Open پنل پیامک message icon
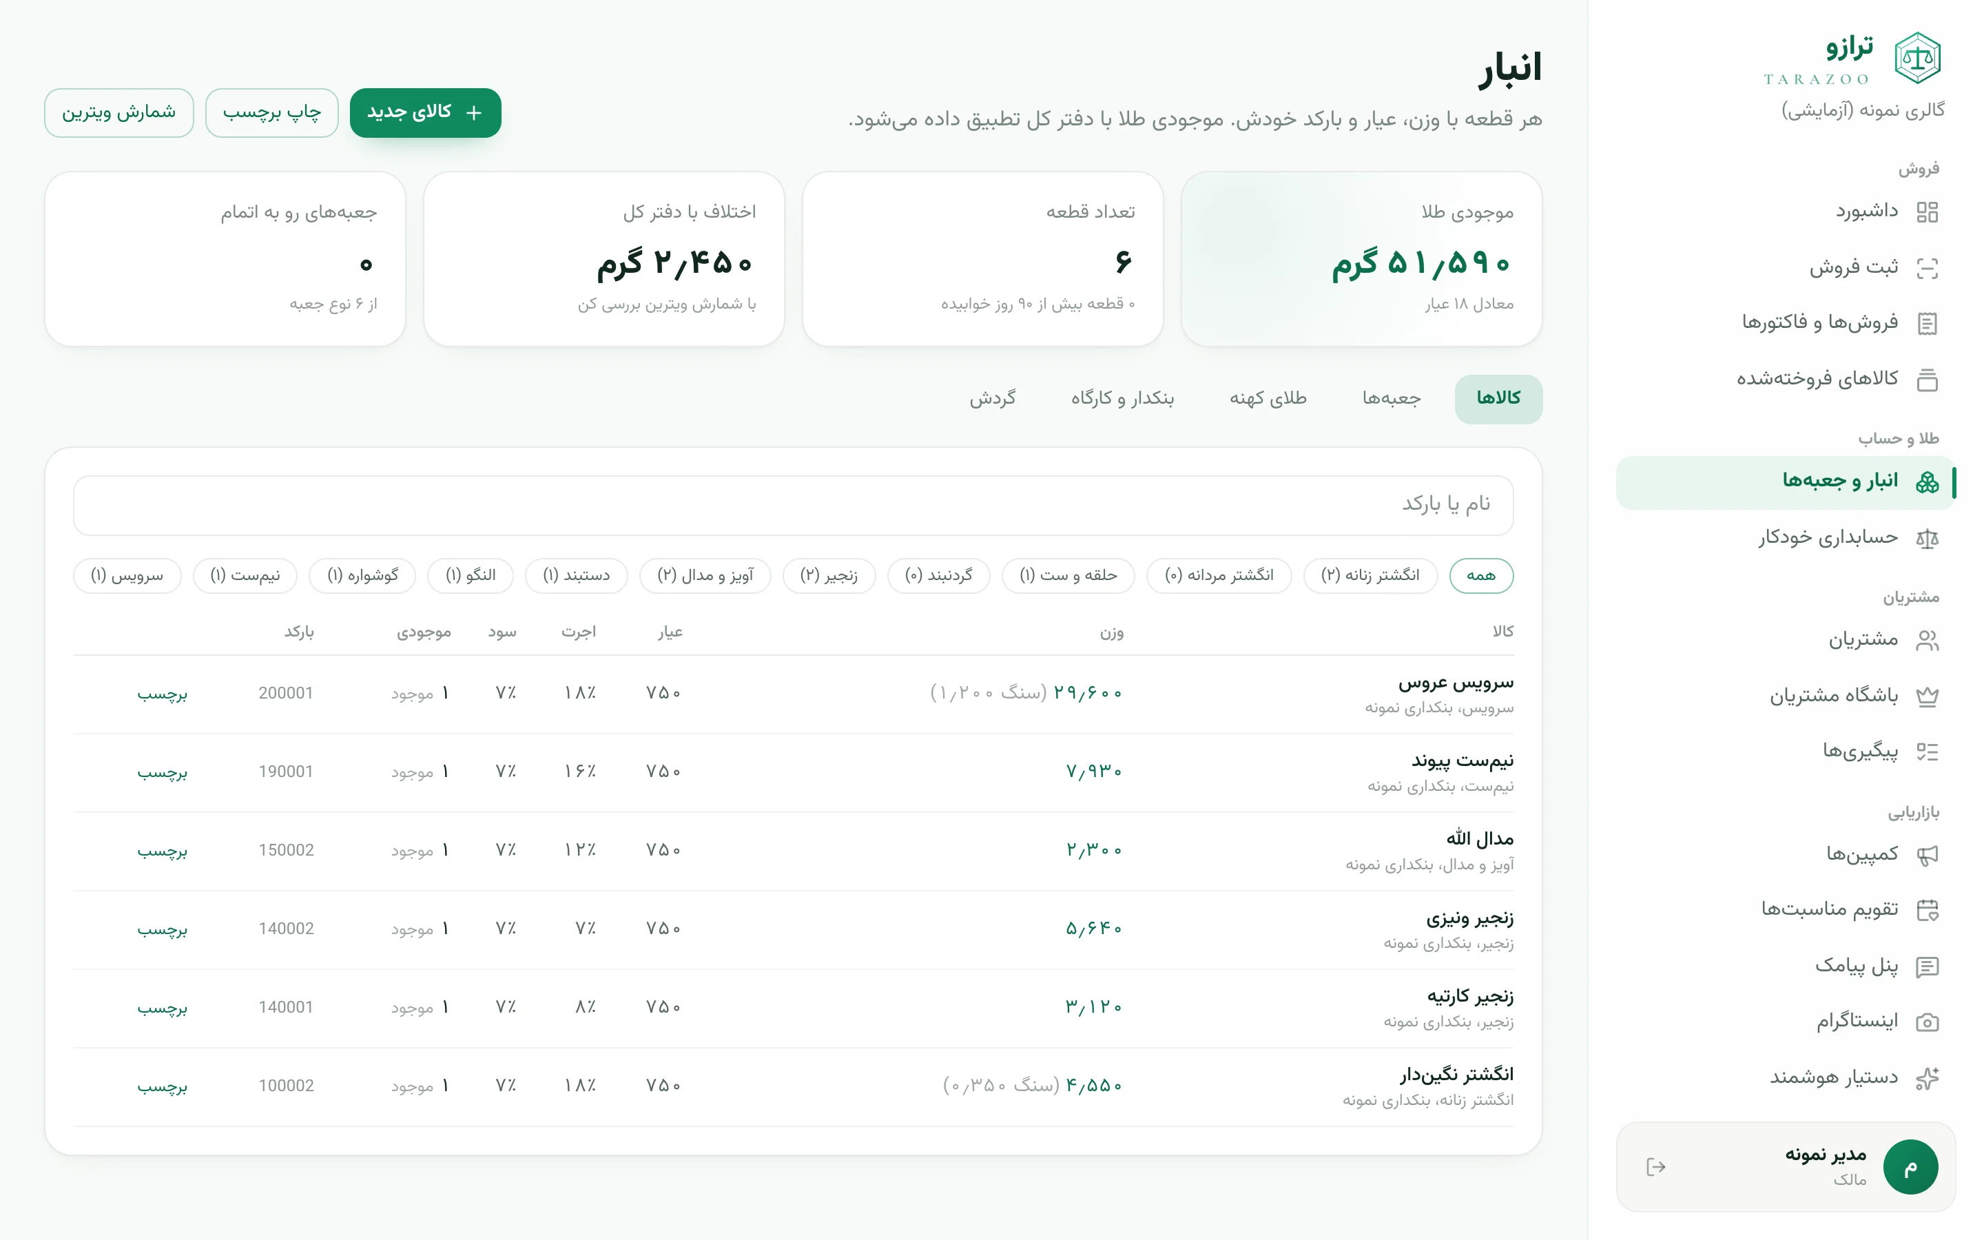Screen dimensions: 1984x1240 click(1927, 967)
